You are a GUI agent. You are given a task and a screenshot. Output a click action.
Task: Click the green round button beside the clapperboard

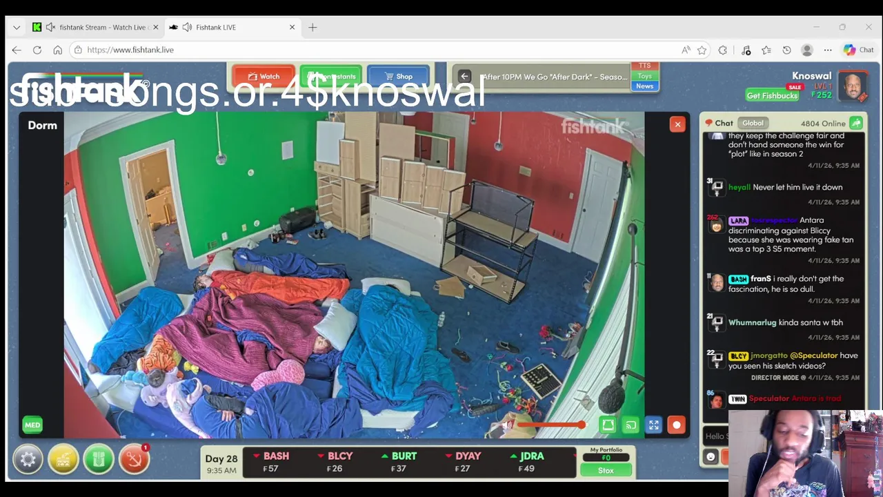[99, 459]
